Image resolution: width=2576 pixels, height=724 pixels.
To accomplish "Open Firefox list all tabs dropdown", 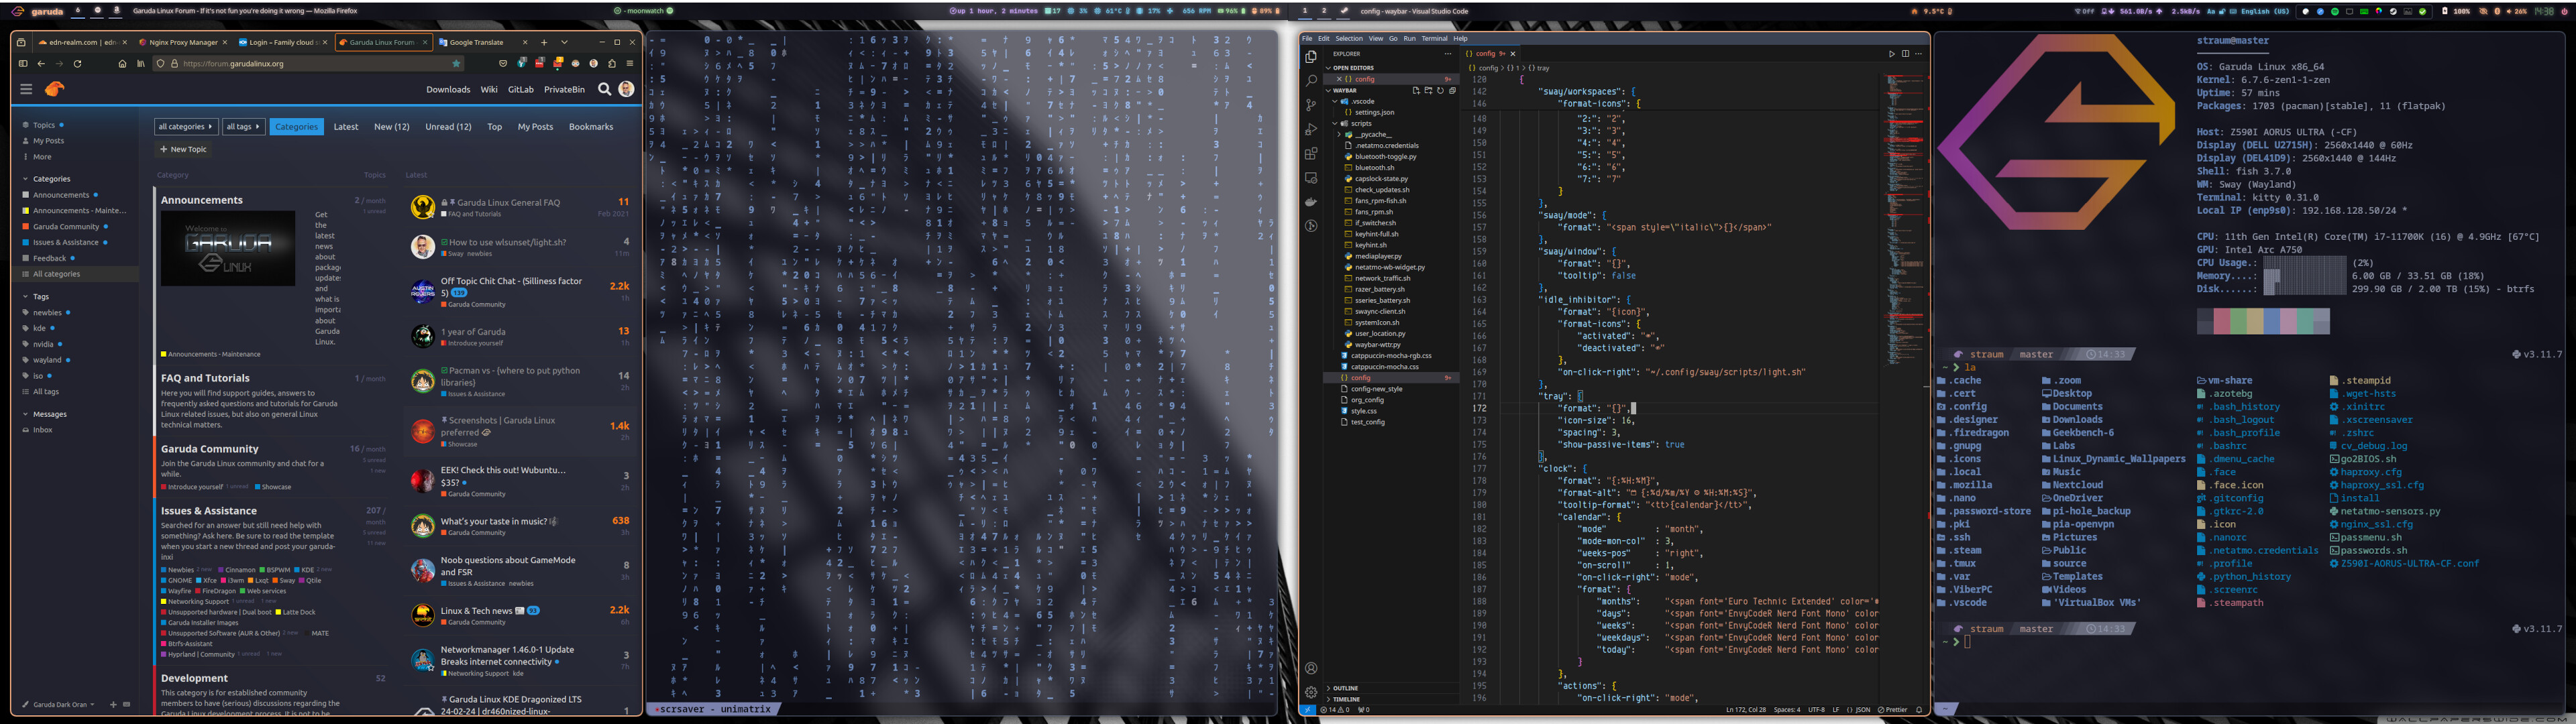I will point(564,42).
